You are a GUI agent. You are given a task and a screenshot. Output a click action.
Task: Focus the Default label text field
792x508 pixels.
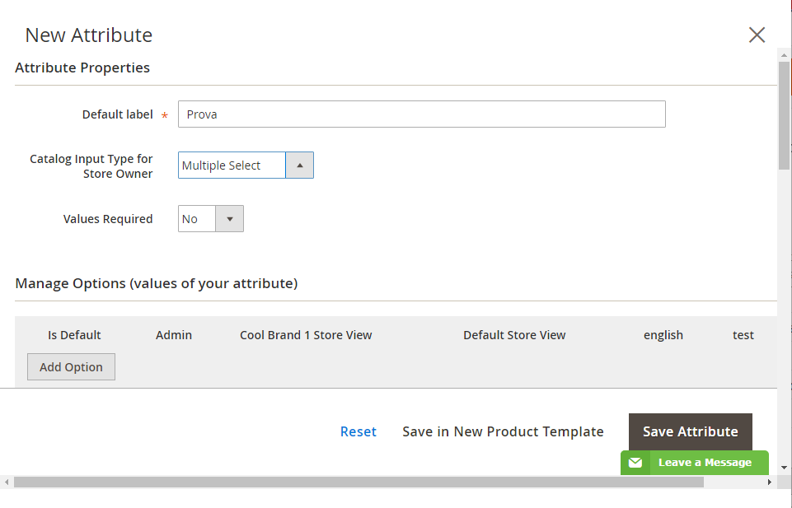click(x=421, y=114)
